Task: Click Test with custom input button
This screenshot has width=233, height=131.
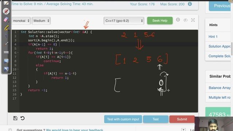Action: (123, 119)
